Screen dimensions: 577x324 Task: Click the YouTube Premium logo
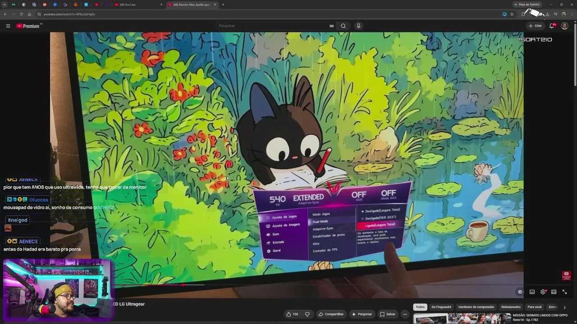coord(29,26)
